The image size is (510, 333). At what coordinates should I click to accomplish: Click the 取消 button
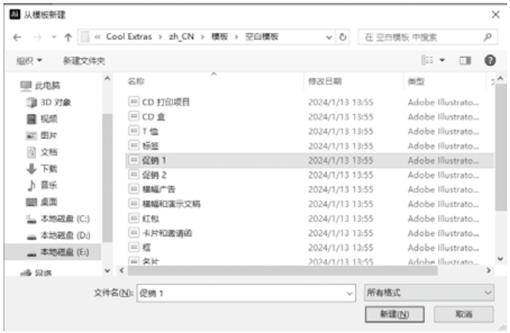464,314
